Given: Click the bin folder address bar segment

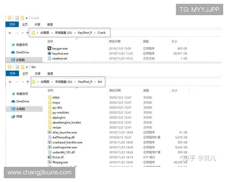Looking at the screenshot, I should pos(100,82).
